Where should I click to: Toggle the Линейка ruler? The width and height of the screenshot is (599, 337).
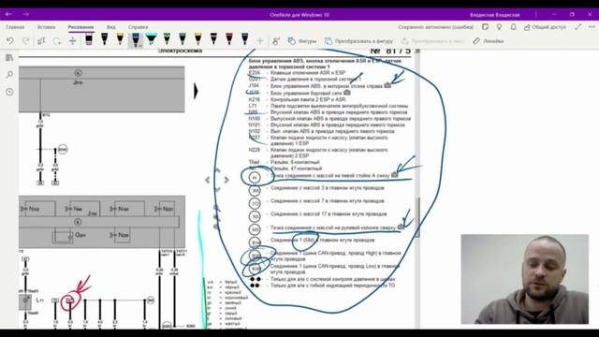489,41
